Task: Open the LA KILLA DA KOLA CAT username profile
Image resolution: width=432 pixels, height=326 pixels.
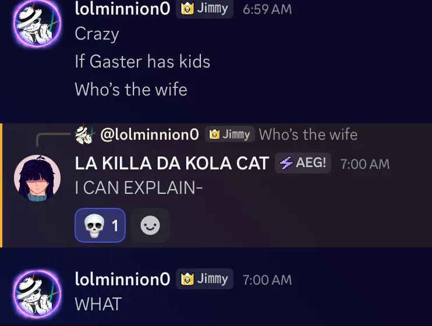Action: coord(172,164)
